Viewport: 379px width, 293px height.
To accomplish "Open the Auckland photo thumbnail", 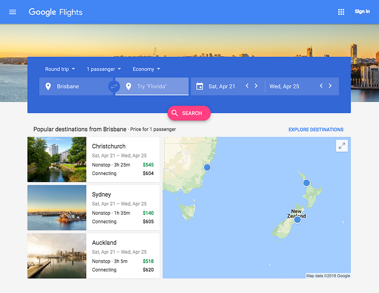I will (x=57, y=256).
